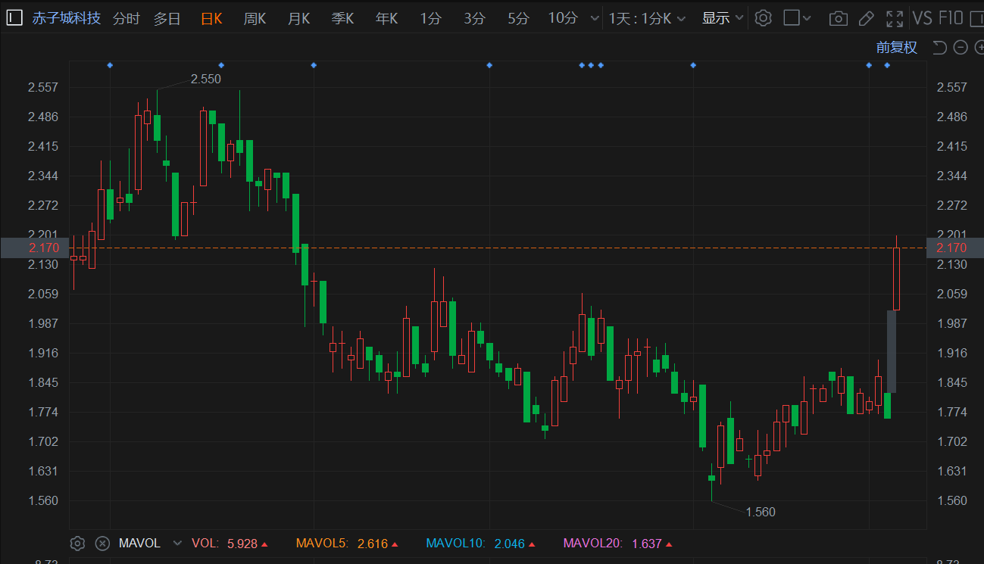Zoom in chart with plus icon
The width and height of the screenshot is (984, 564).
click(x=979, y=48)
